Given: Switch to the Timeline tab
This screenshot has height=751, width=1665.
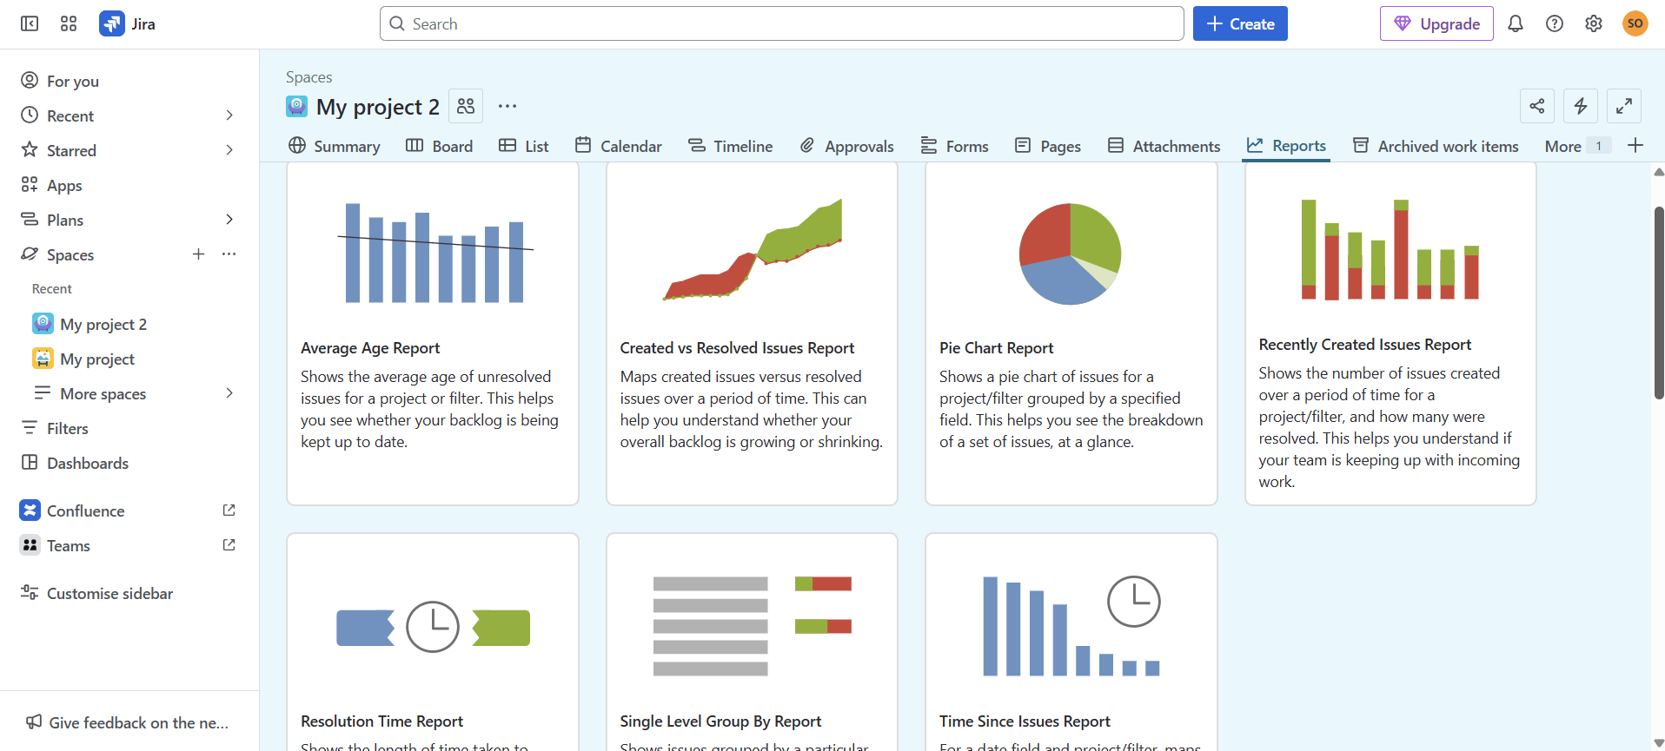Looking at the screenshot, I should click(731, 146).
